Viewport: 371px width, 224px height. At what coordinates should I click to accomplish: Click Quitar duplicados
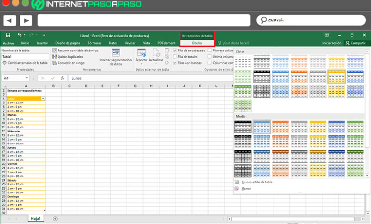click(x=68, y=57)
